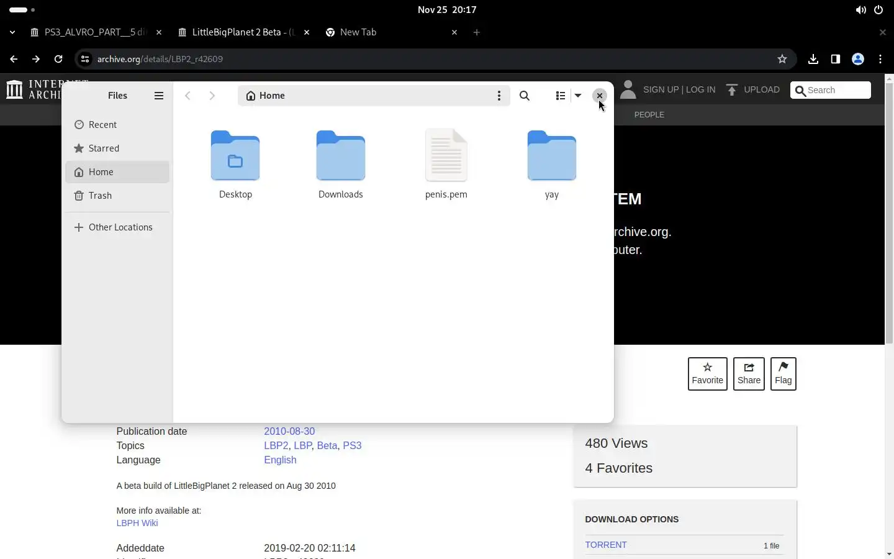Open browser downloads icon
Viewport: 894px width, 559px height.
[x=813, y=59]
